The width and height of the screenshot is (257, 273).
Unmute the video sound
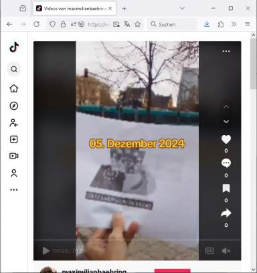pyautogui.click(x=226, y=251)
